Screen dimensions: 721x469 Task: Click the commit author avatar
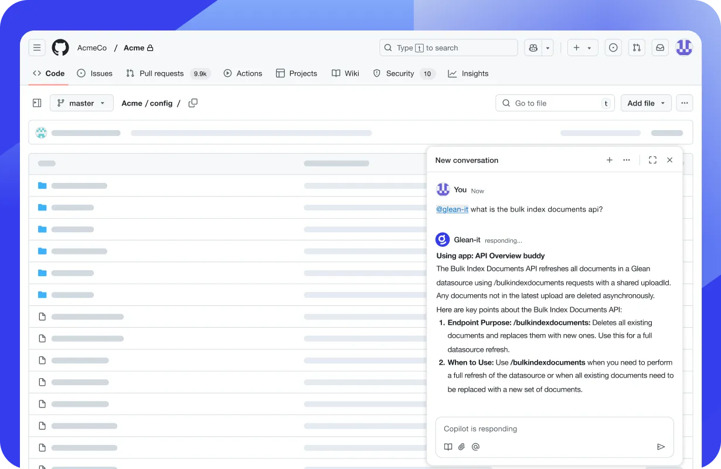click(x=41, y=132)
